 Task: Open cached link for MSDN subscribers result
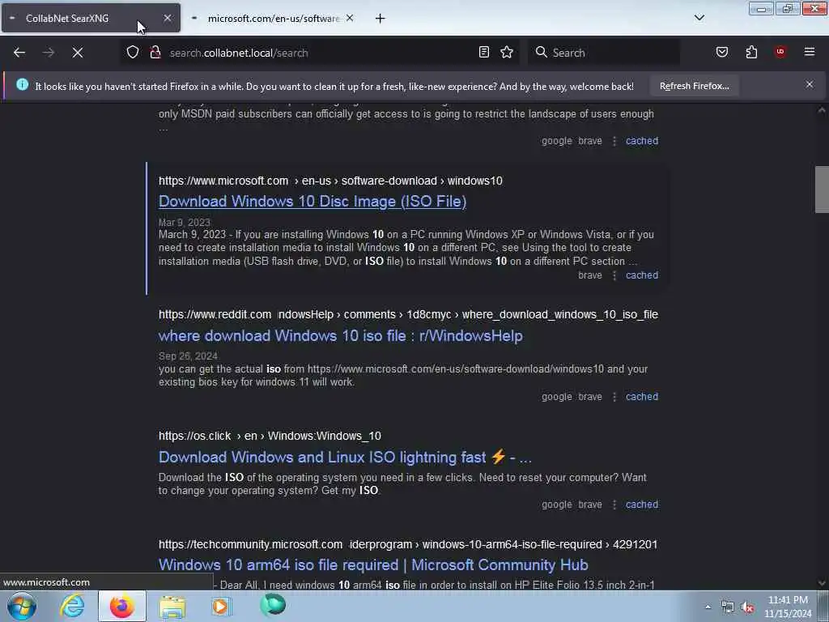pyautogui.click(x=642, y=141)
